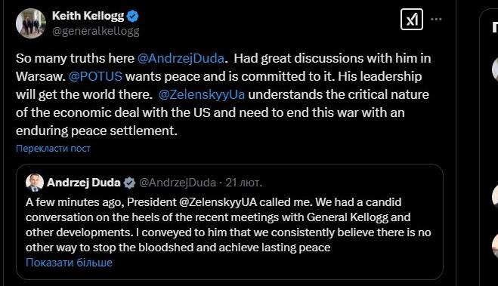Screen dimensions: 498x286
Task: Open the @POTUS mention link
Action: click(x=95, y=76)
